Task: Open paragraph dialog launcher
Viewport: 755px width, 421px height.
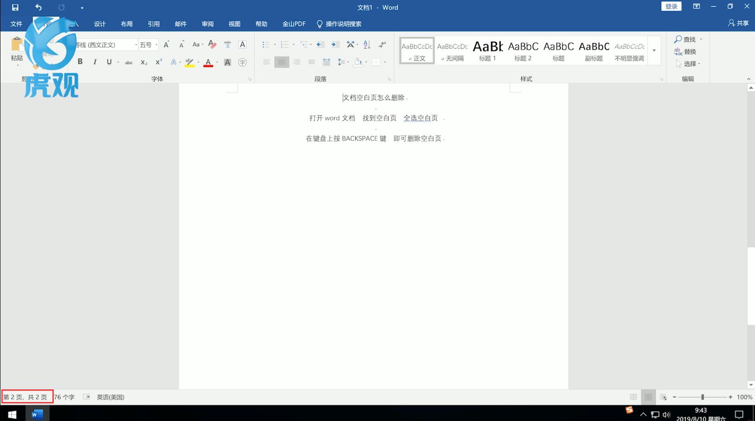Action: coord(389,79)
